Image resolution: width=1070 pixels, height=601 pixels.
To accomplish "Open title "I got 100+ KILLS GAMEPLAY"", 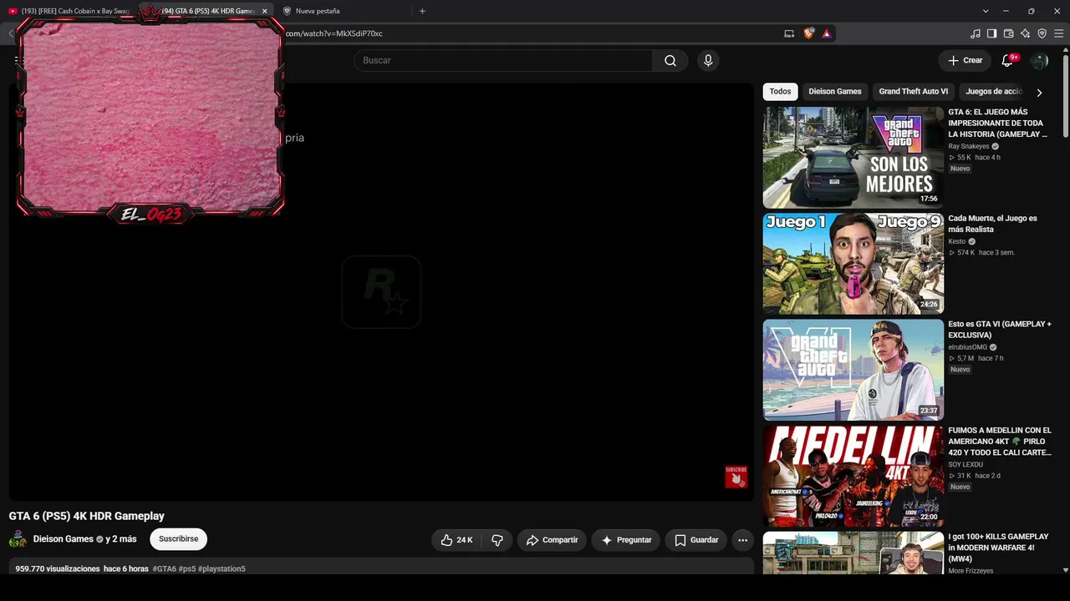I will (998, 548).
